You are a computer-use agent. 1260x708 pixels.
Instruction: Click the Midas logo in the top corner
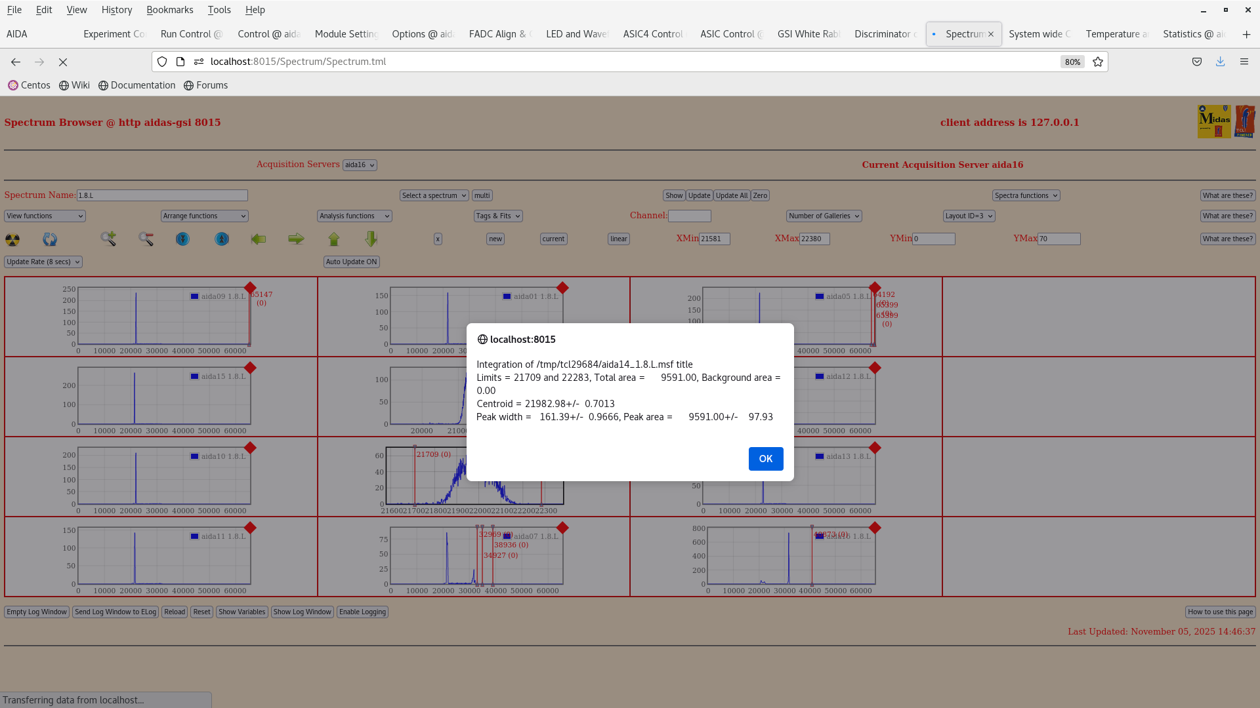[1214, 121]
